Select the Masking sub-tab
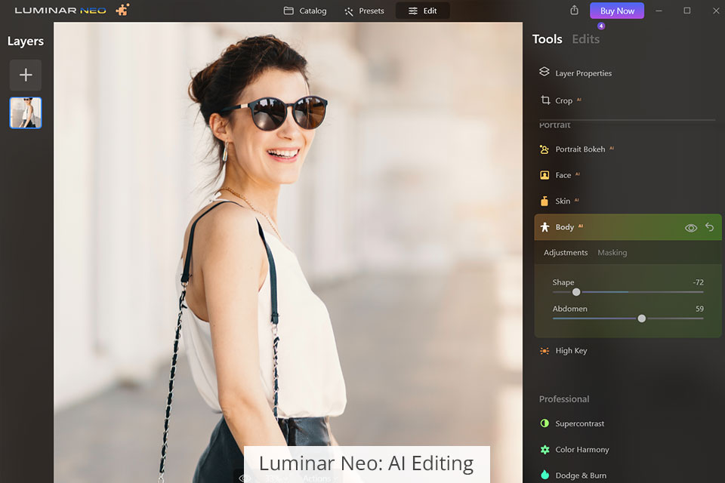 click(612, 252)
